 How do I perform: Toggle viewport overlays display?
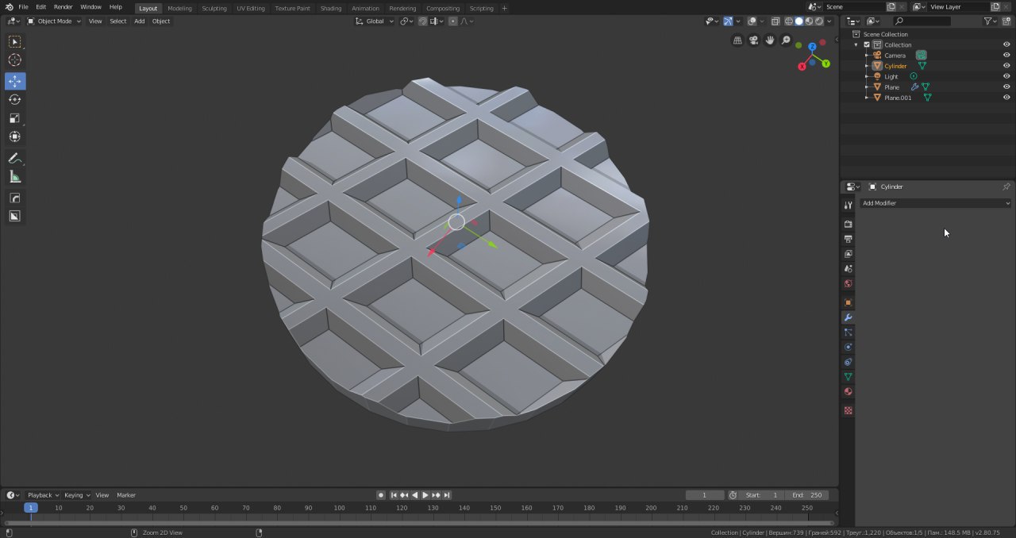tap(752, 21)
